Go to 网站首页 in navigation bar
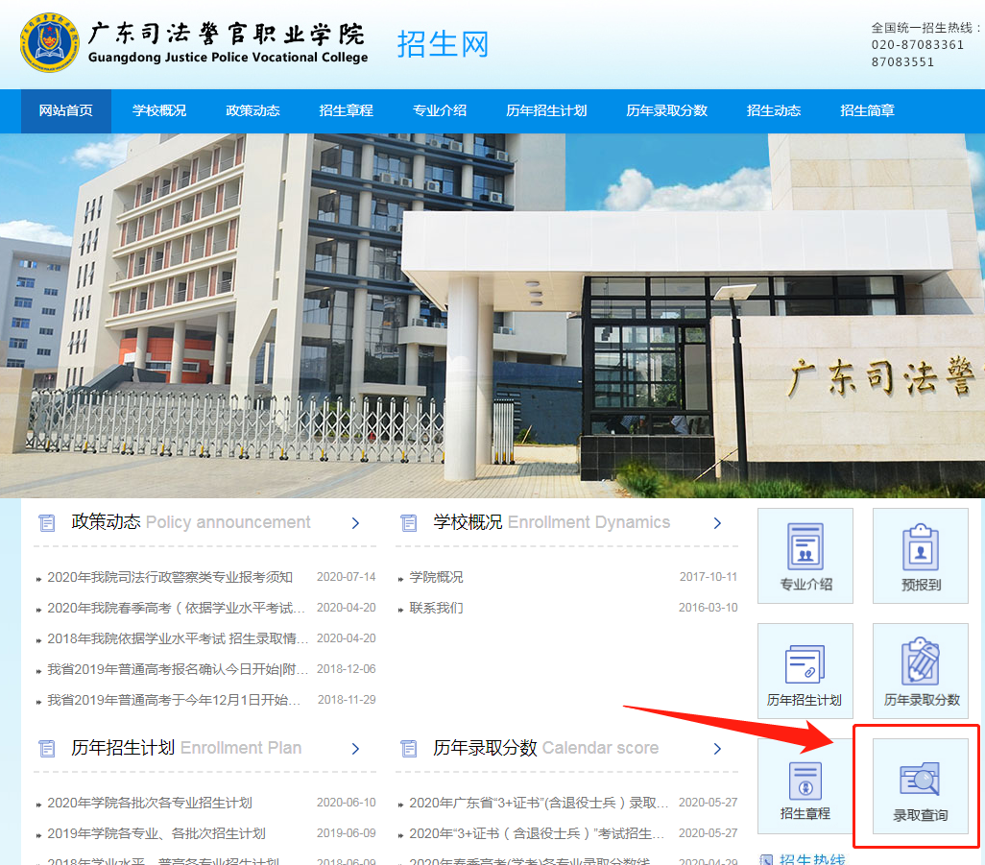 click(66, 111)
